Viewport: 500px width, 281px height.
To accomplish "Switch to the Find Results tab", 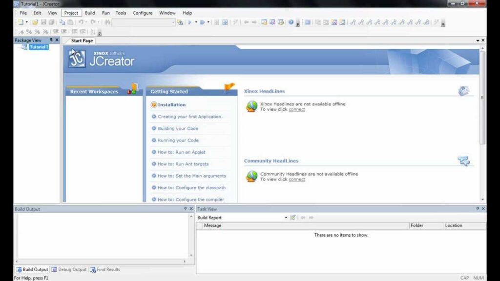I will pyautogui.click(x=105, y=269).
